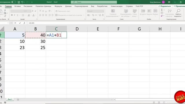The image size is (185, 104).
Task: Open the font name combo box
Action: (x=17, y=11)
